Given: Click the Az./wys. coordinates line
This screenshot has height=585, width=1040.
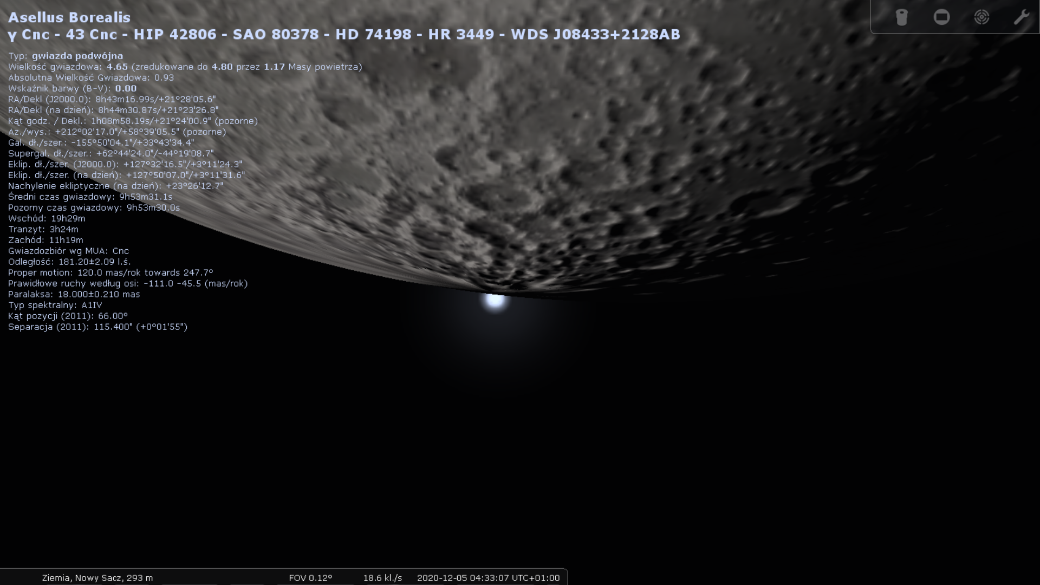Looking at the screenshot, I should (117, 132).
